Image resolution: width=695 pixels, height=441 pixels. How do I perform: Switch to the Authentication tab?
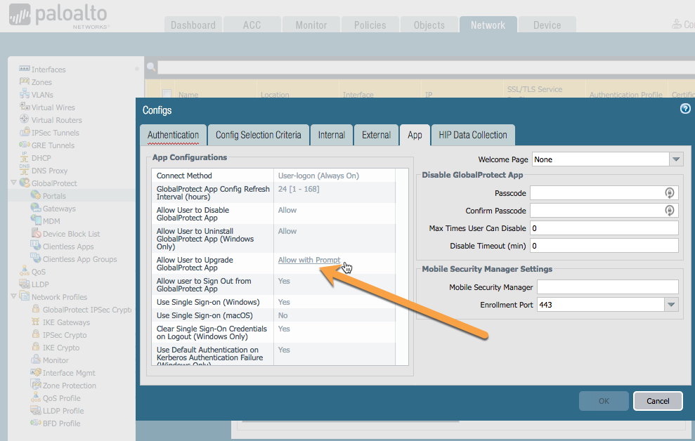[174, 135]
